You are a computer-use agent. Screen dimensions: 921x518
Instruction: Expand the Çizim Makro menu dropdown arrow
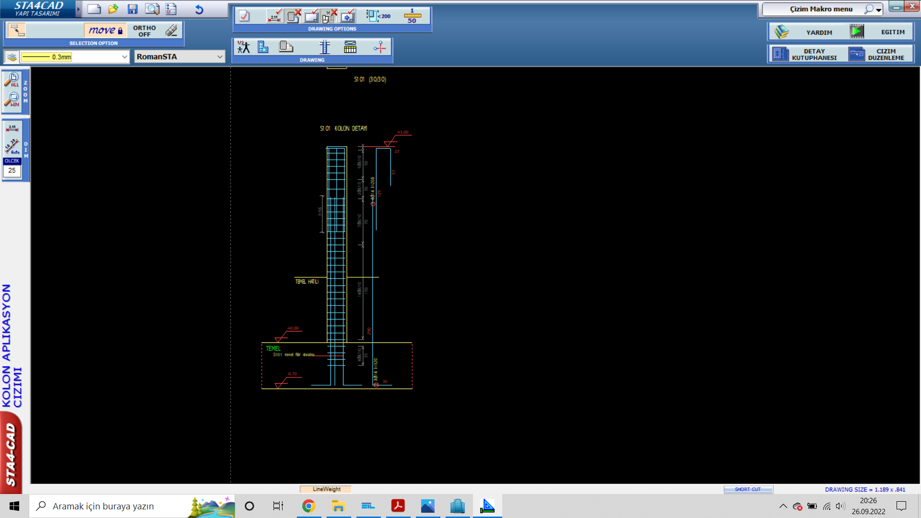879,10
